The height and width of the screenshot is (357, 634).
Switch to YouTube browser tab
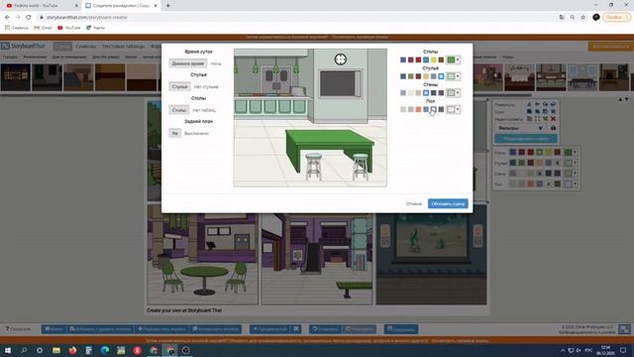(x=41, y=6)
